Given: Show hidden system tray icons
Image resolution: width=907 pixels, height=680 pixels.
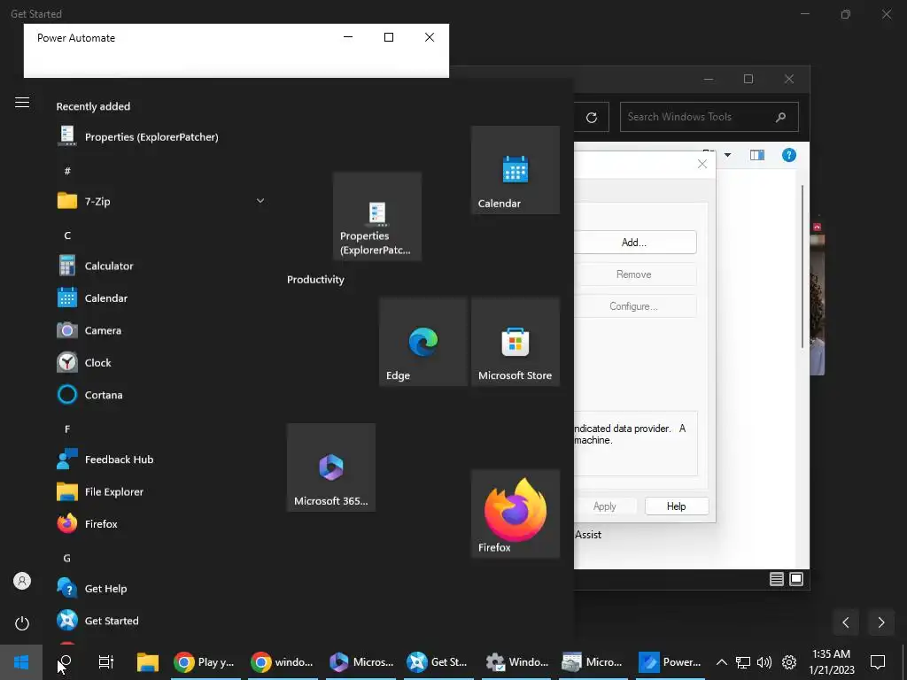Looking at the screenshot, I should click(721, 662).
